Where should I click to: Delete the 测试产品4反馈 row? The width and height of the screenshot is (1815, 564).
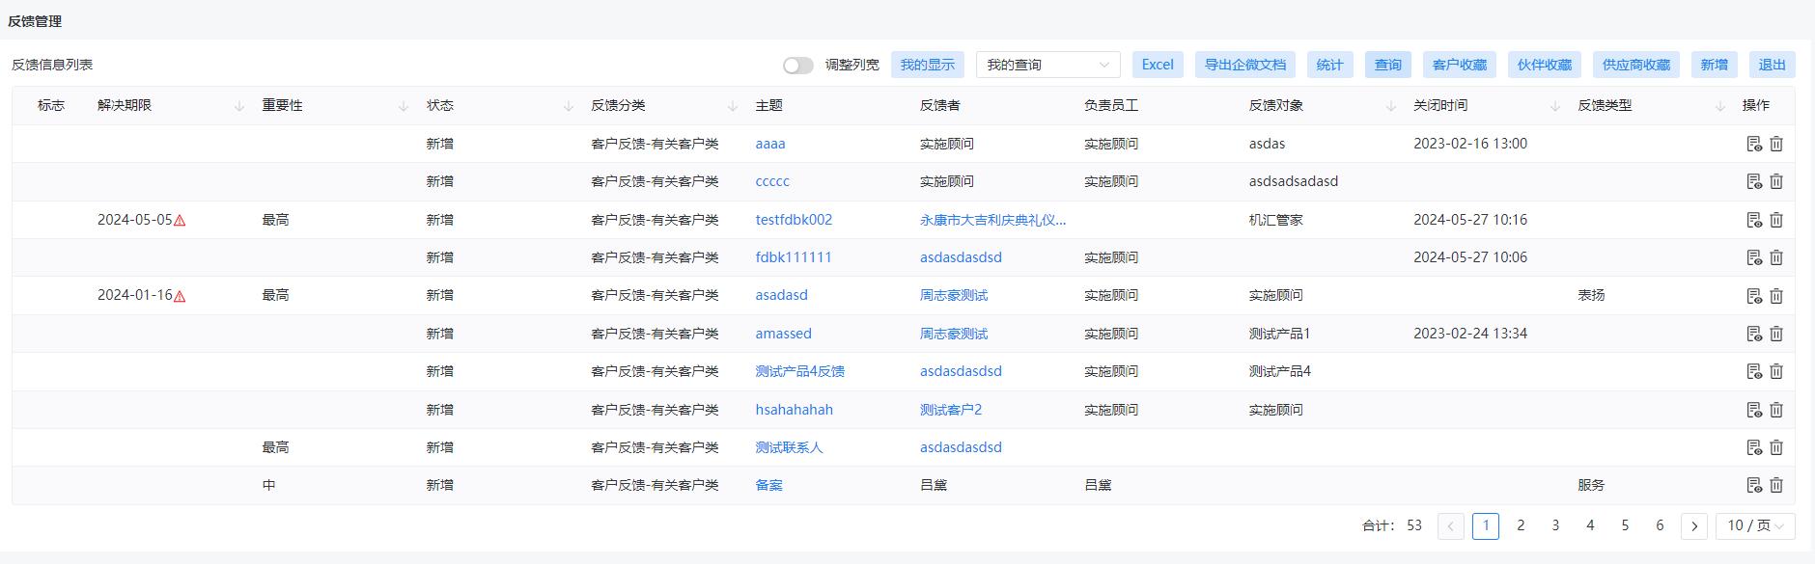coord(1776,371)
